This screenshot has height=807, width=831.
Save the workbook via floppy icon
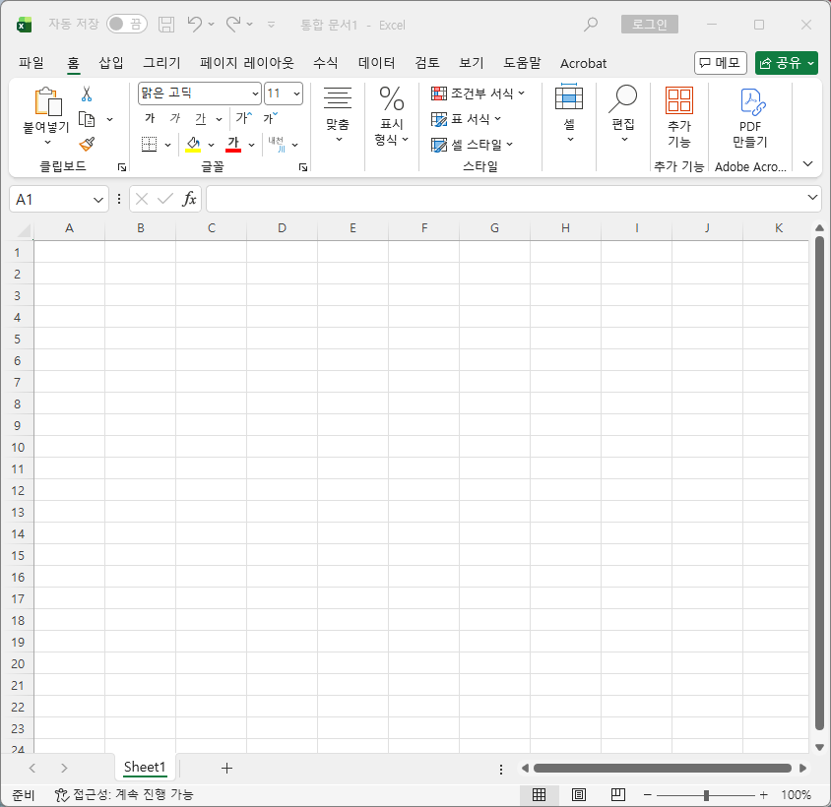point(166,25)
